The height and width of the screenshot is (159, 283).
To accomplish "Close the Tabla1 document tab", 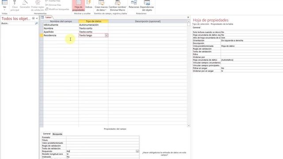I will click(x=188, y=17).
